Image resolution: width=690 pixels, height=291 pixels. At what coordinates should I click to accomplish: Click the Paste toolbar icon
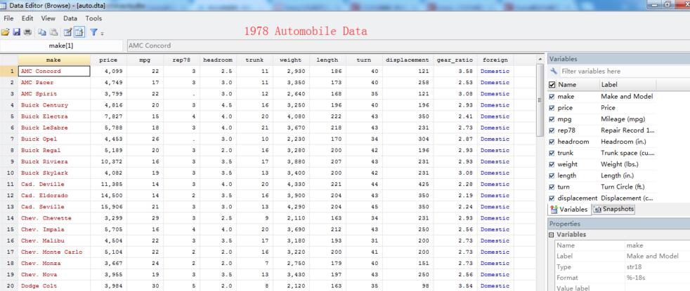(x=53, y=32)
